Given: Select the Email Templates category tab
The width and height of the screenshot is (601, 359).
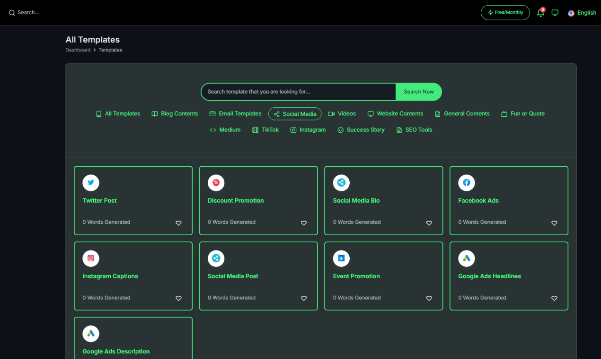Looking at the screenshot, I should (235, 114).
